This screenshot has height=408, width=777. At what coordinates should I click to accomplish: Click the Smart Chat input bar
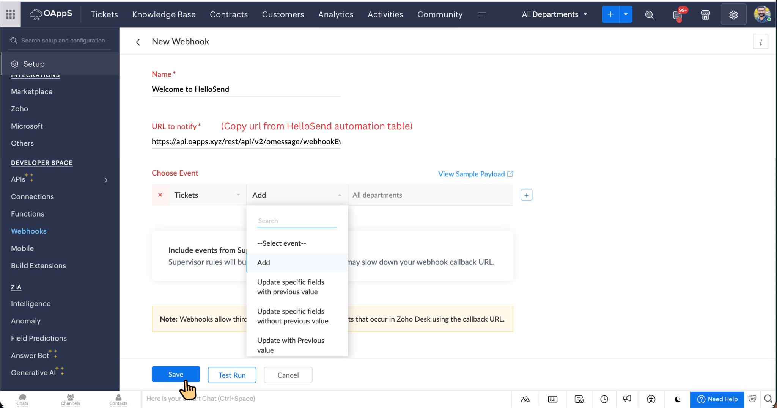tap(326, 399)
